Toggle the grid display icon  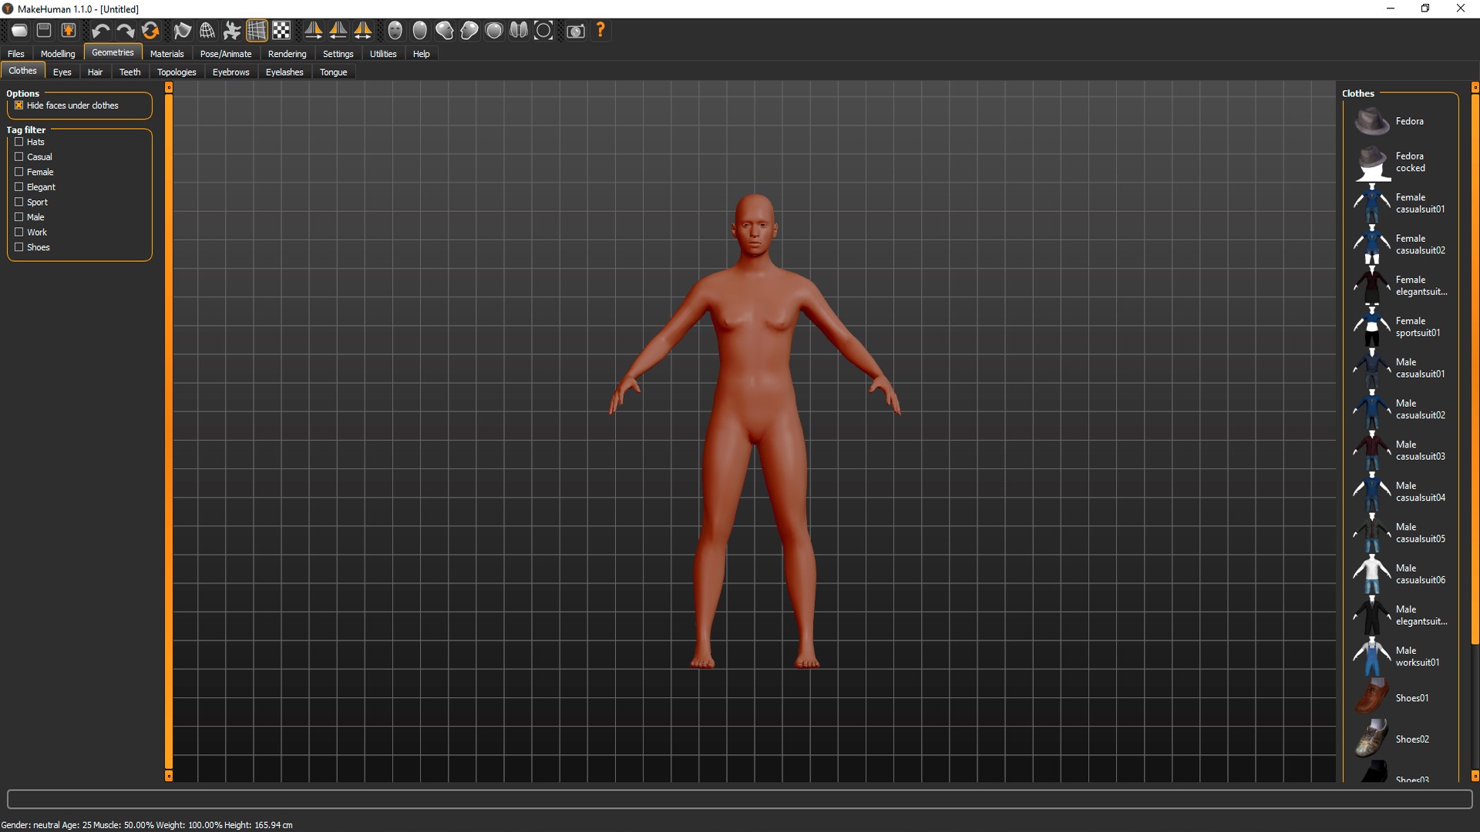tap(257, 31)
